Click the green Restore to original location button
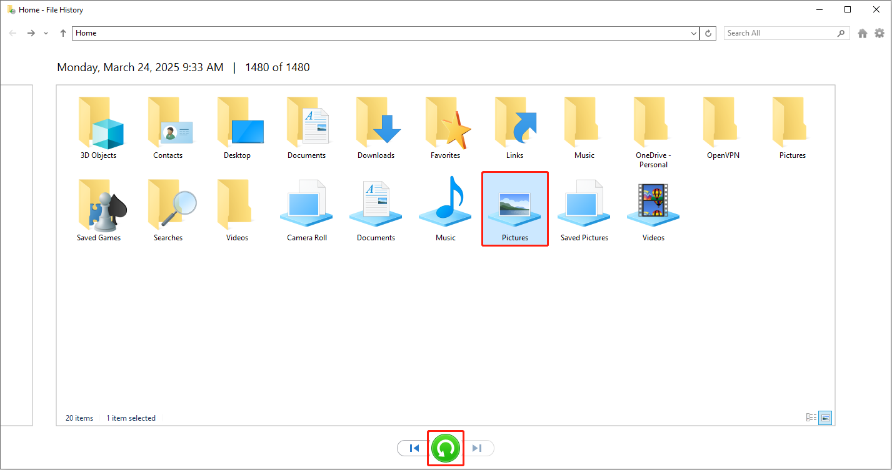Screen dimensions: 892x470 point(445,448)
